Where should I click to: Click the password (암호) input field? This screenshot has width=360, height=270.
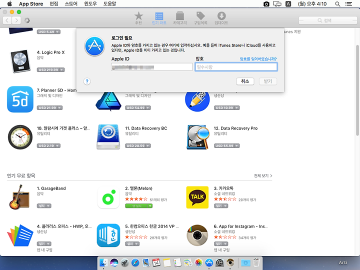pos(236,67)
